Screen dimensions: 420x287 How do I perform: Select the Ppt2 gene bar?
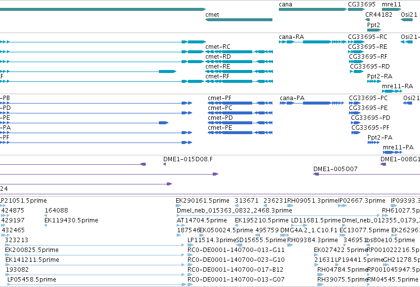[374, 30]
